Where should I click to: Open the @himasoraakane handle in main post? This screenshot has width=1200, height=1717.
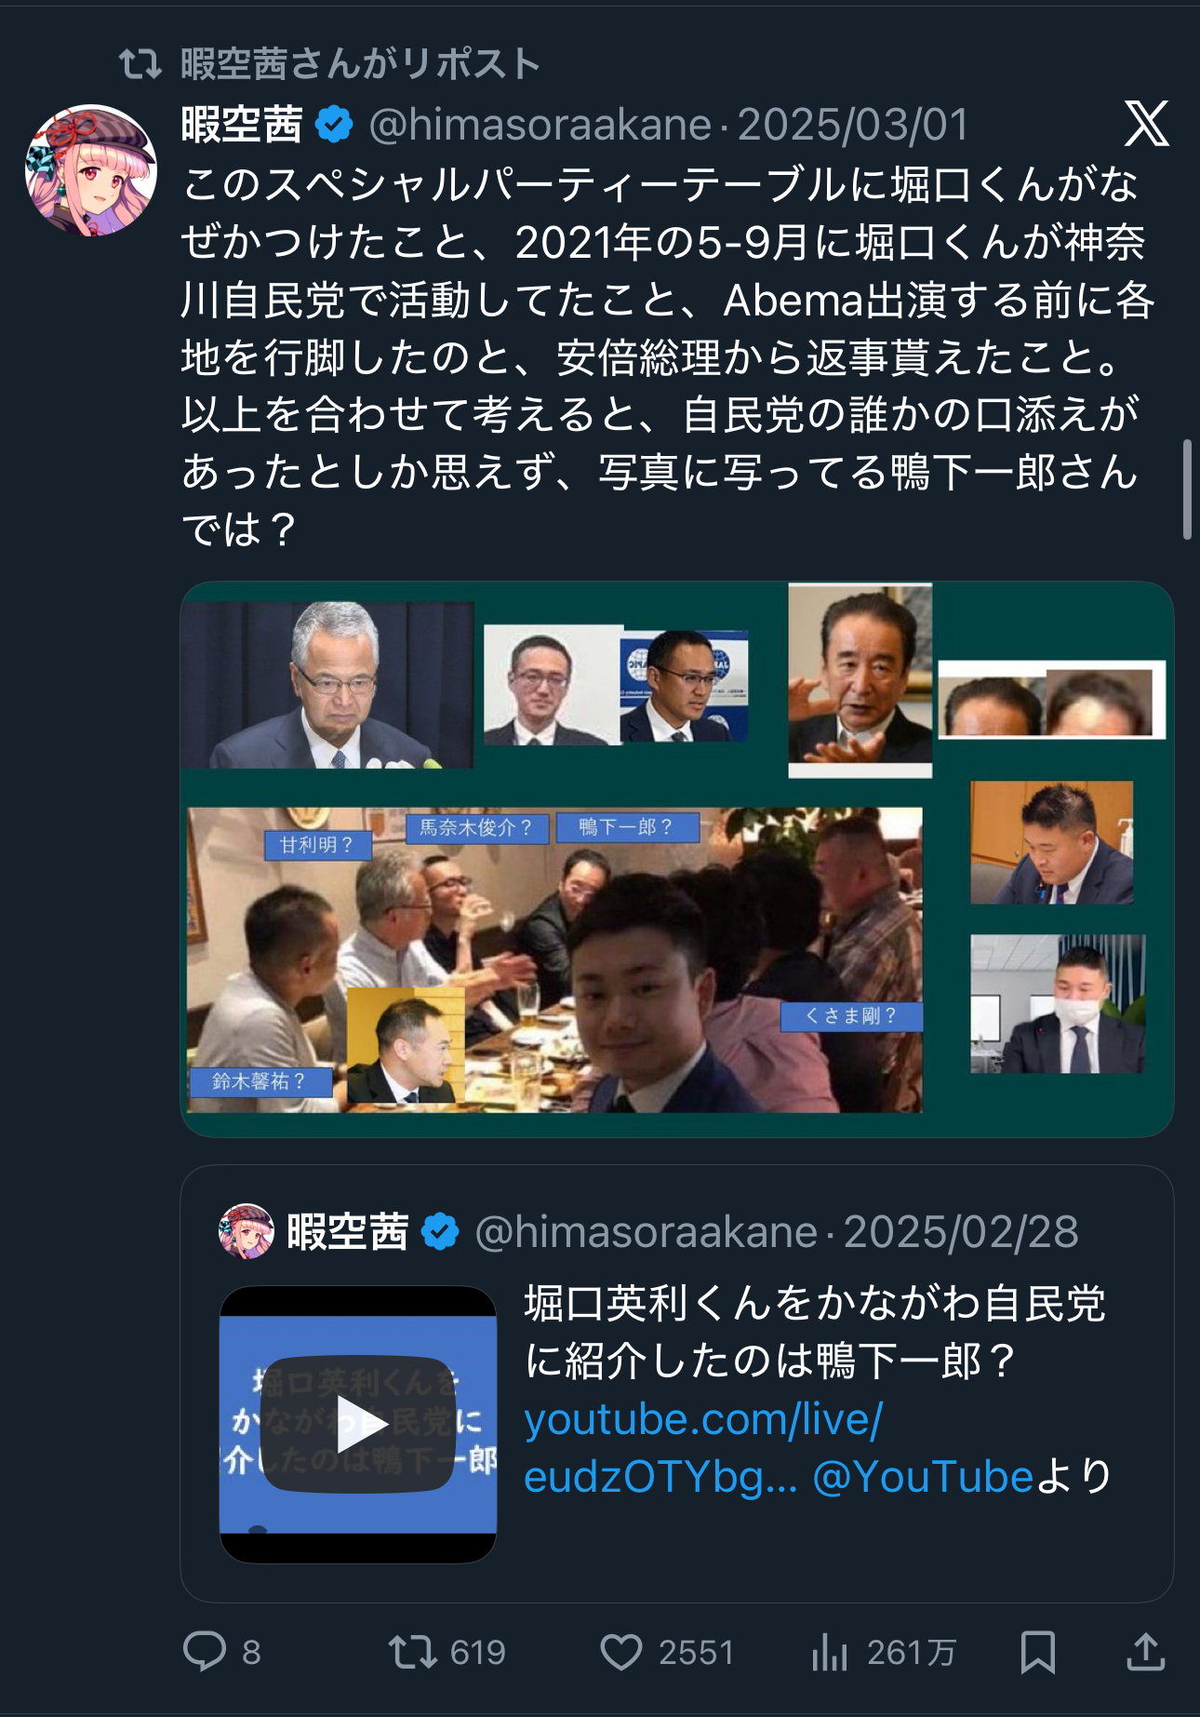pos(540,125)
